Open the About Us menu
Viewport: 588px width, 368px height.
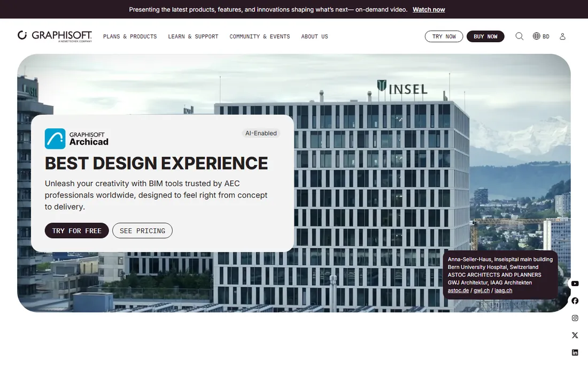pos(314,36)
